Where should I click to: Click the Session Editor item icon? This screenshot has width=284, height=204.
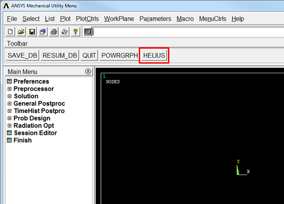click(x=9, y=133)
